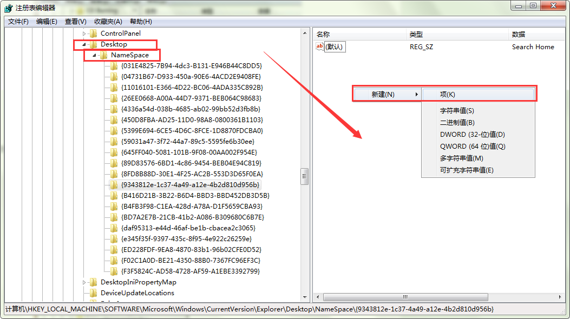The width and height of the screenshot is (570, 319).
Task: Click the Registry Editor title bar icon
Action: (8, 8)
